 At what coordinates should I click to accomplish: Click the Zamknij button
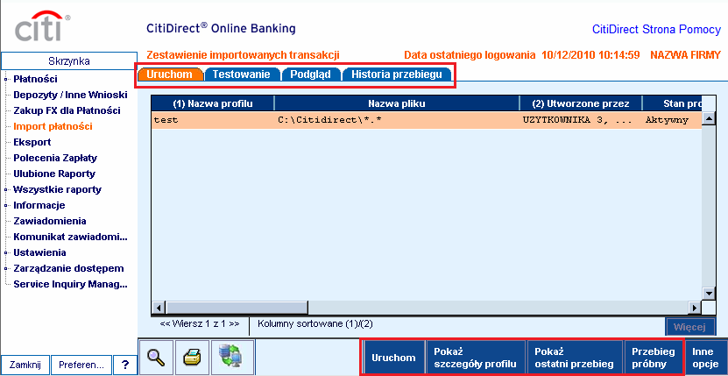point(25,365)
